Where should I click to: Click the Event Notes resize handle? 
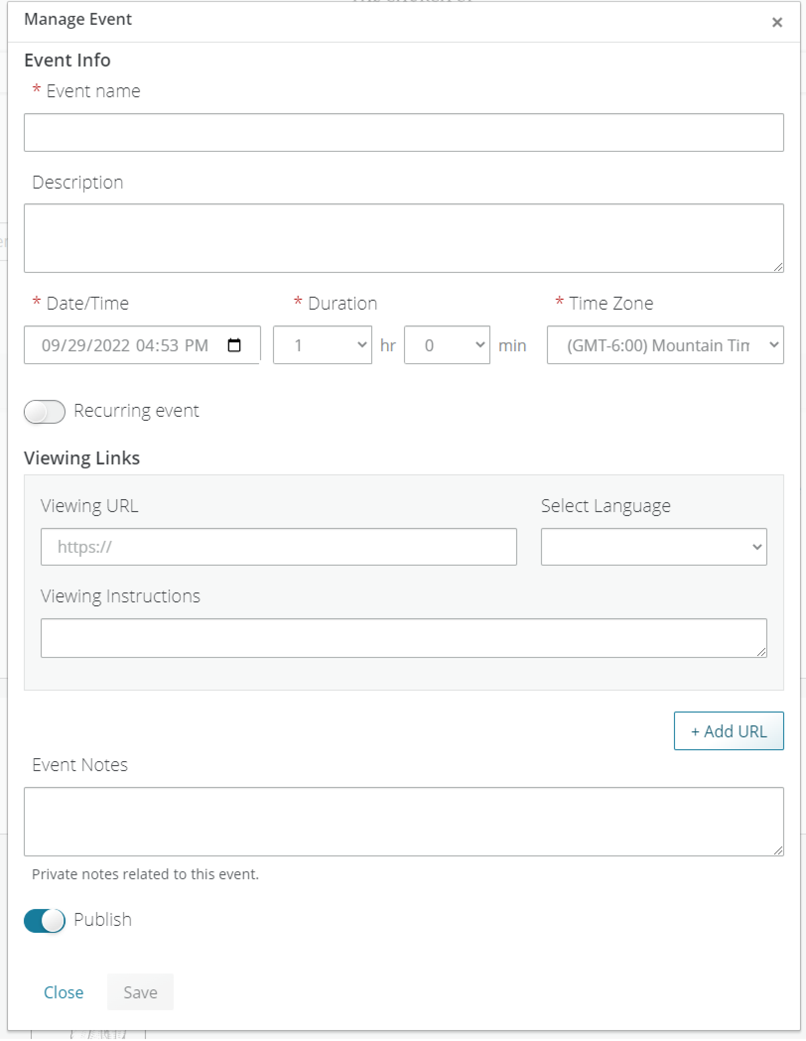tap(778, 850)
